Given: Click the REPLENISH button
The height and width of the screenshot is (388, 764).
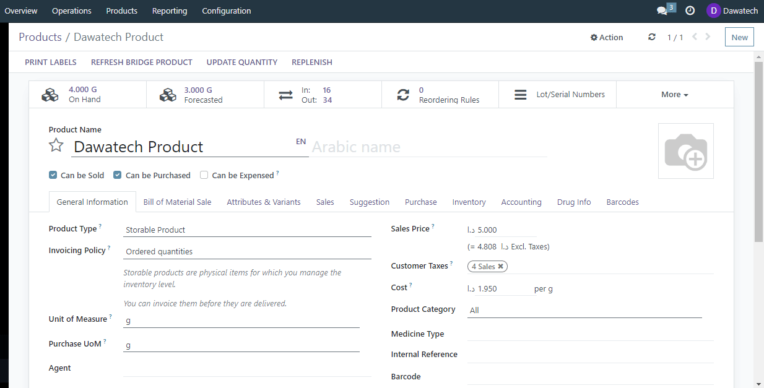Looking at the screenshot, I should pyautogui.click(x=312, y=62).
